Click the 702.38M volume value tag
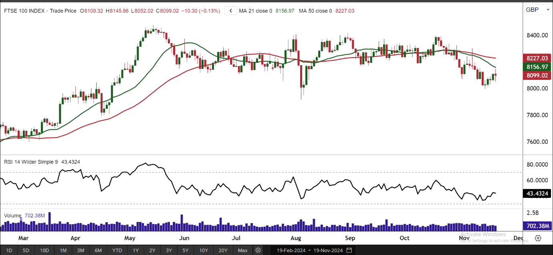Screen dimensions: 553x255 point(537,226)
